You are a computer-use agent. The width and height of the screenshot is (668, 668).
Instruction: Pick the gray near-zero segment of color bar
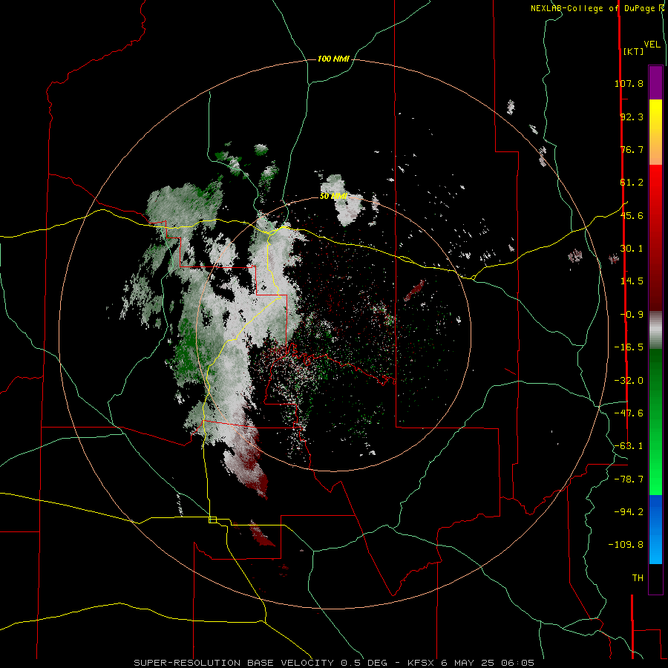click(x=655, y=330)
